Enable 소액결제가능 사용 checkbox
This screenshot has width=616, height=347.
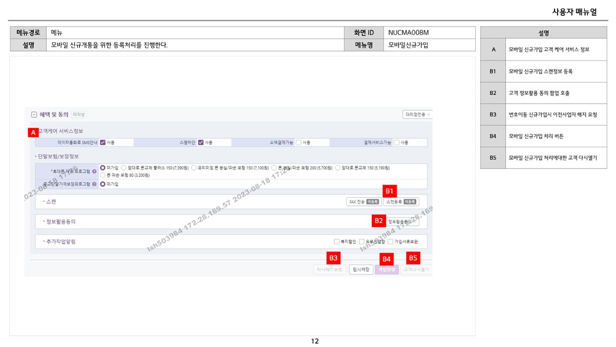click(299, 142)
